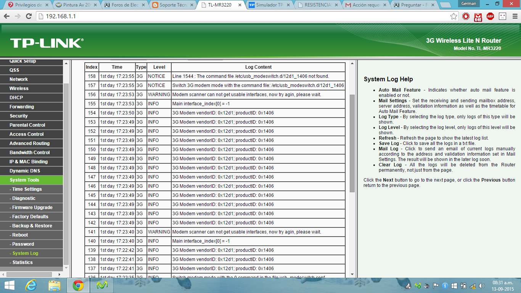The height and width of the screenshot is (293, 521).
Task: Collapse the System Tools menu
Action: click(x=31, y=180)
